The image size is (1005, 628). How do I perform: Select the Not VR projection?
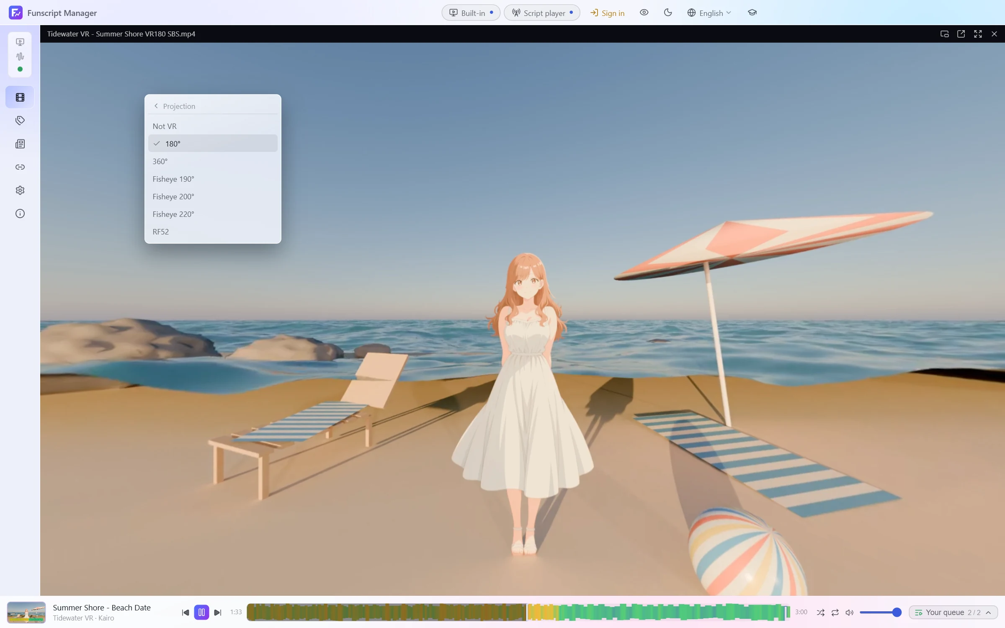coord(213,126)
